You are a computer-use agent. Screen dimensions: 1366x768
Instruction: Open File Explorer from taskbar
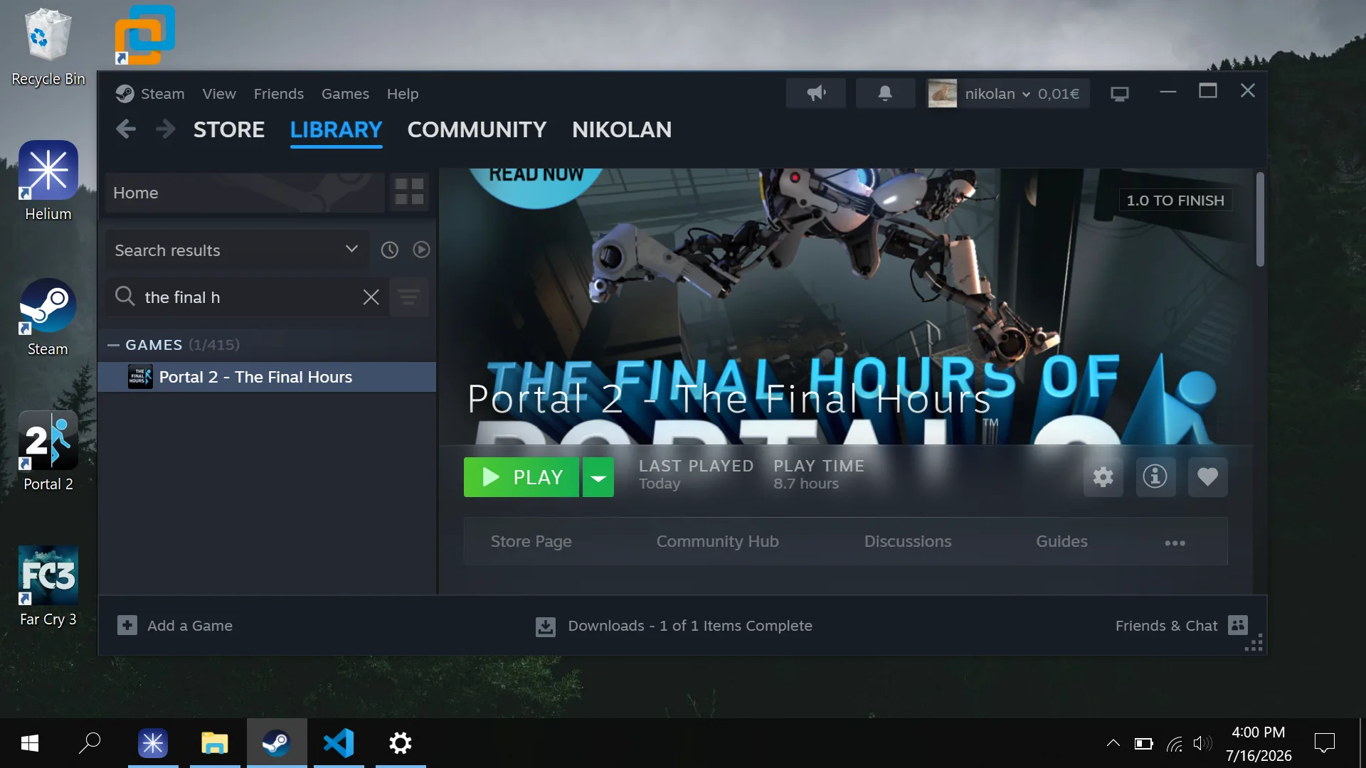214,743
